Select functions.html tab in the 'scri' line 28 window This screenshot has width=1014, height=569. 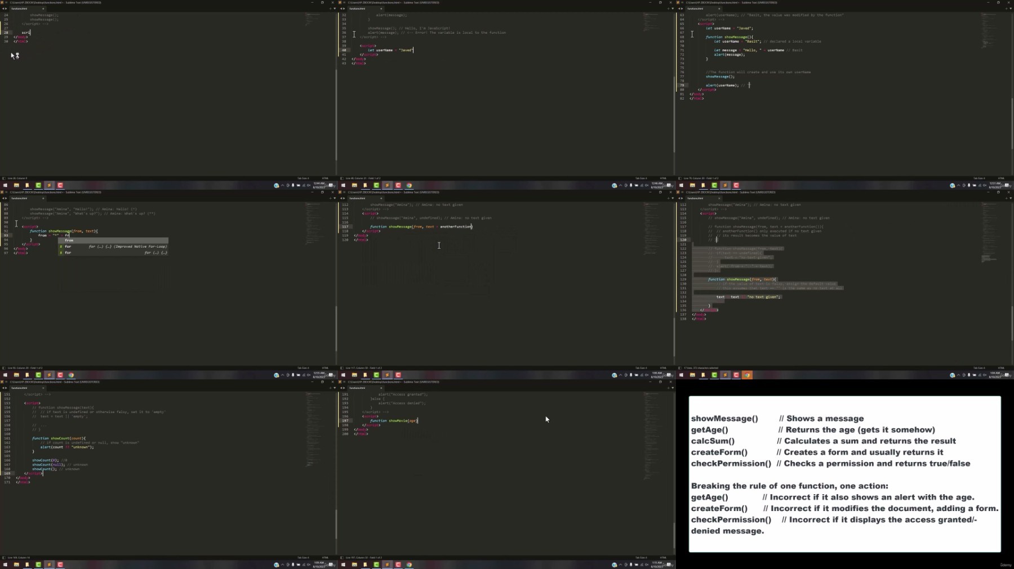(27, 8)
